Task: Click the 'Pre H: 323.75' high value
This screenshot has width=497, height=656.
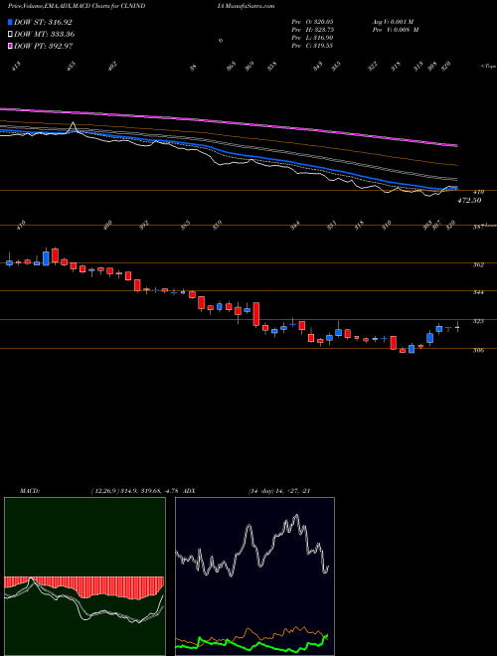Action: tap(312, 30)
